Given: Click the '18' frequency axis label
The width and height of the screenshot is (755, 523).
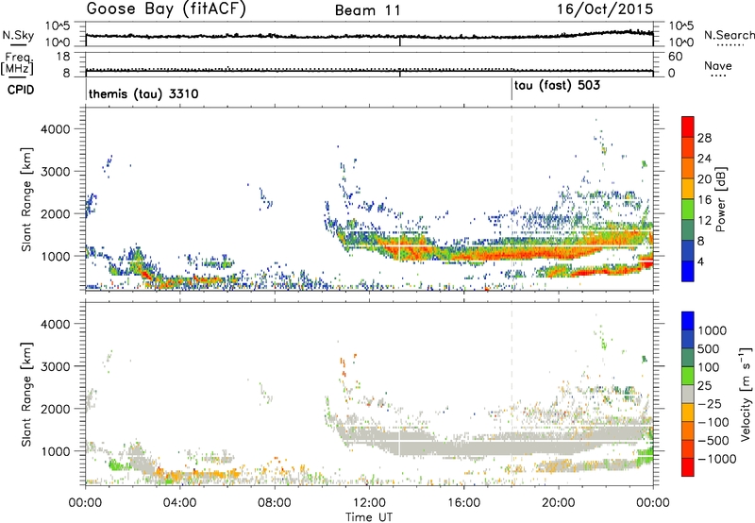Looking at the screenshot, I should (x=62, y=57).
